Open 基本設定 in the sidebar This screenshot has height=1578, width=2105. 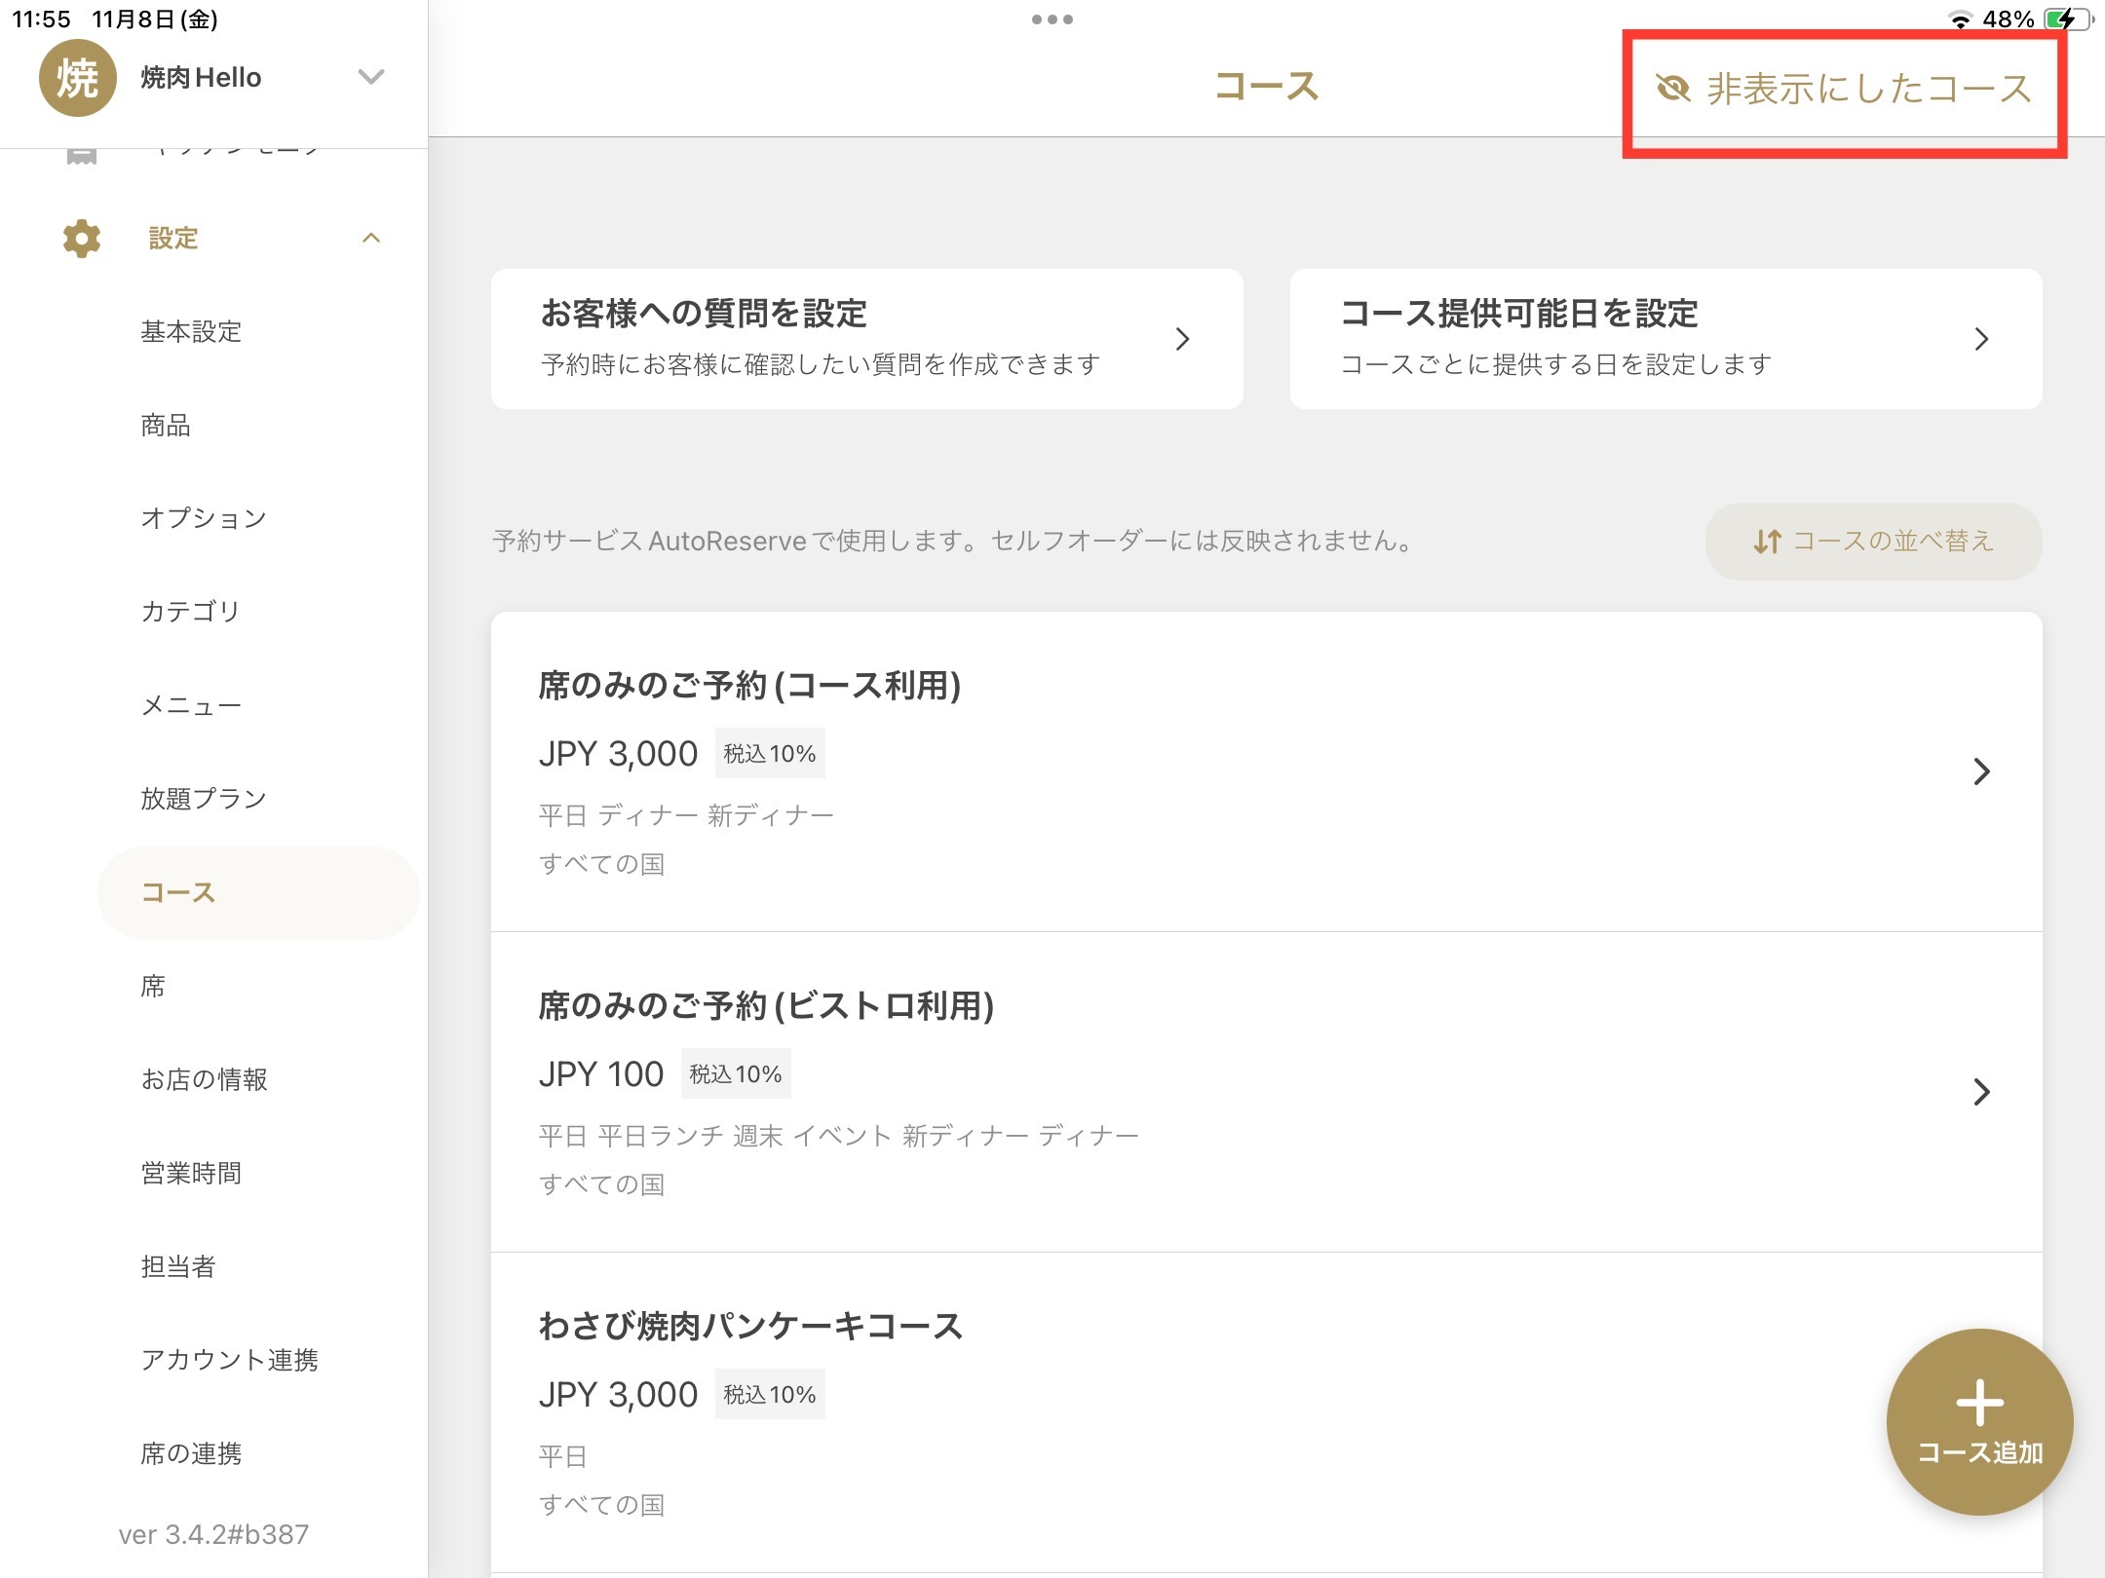pyautogui.click(x=191, y=332)
